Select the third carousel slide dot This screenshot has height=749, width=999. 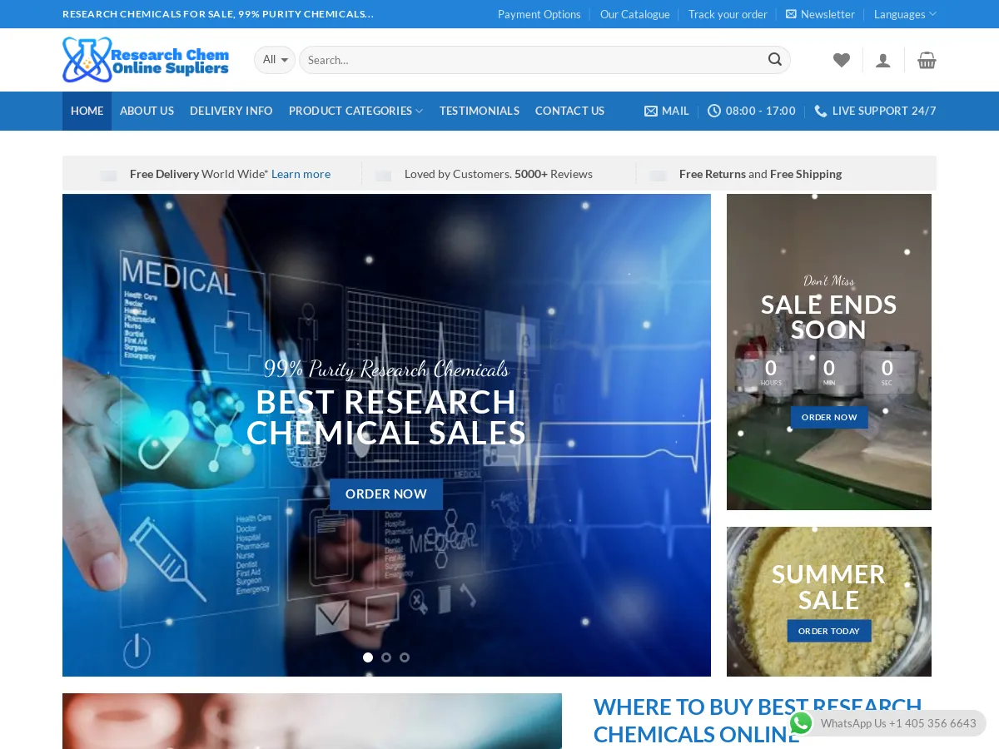click(x=405, y=657)
